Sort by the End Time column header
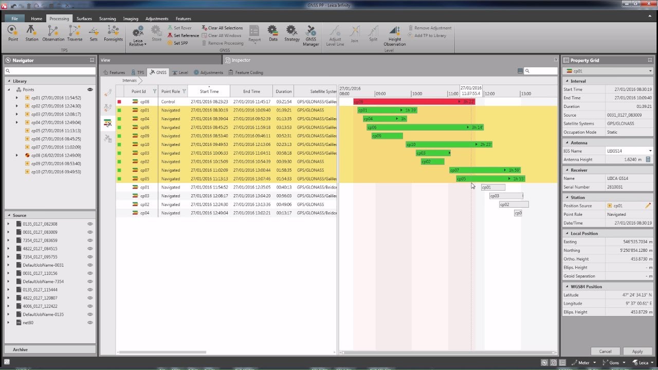Image resolution: width=658 pixels, height=370 pixels. click(x=251, y=91)
